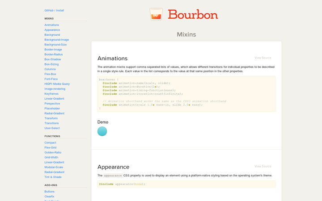
Task: Open the Background mixin link
Action: pos(52,35)
